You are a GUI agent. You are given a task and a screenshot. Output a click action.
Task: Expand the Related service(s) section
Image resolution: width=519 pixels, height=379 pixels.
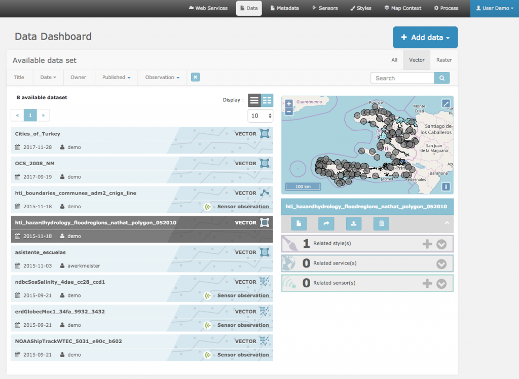pyautogui.click(x=441, y=263)
